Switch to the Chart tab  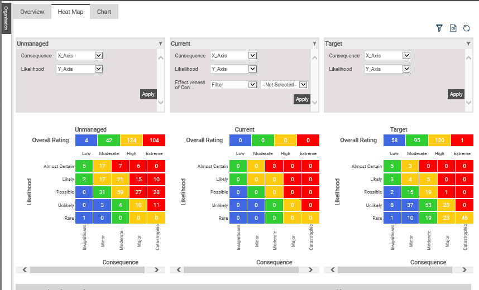click(104, 12)
